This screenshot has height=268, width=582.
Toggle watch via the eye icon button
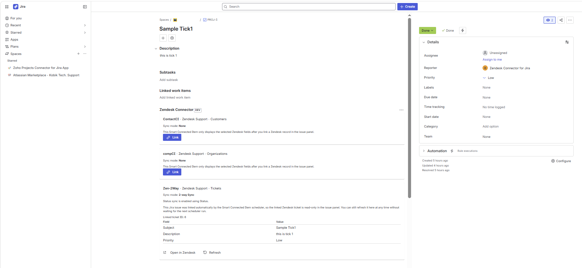click(x=549, y=20)
